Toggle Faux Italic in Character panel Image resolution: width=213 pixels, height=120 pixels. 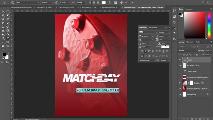pos(146,51)
